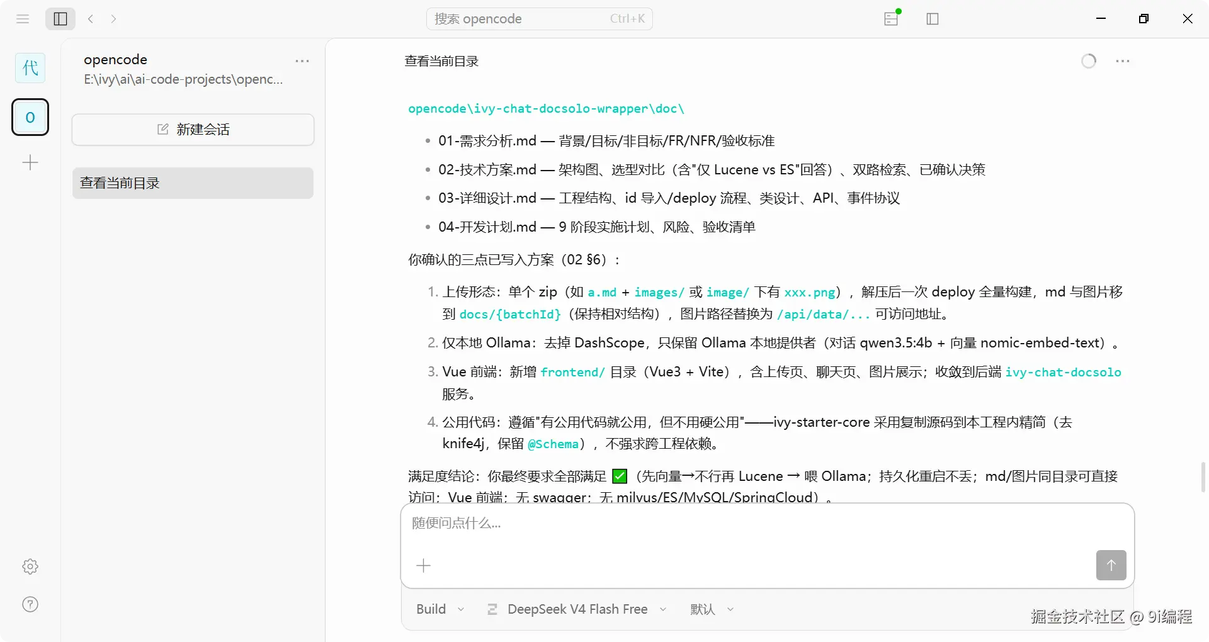Restore down the opencode window
Image resolution: width=1209 pixels, height=642 pixels.
click(x=1144, y=19)
